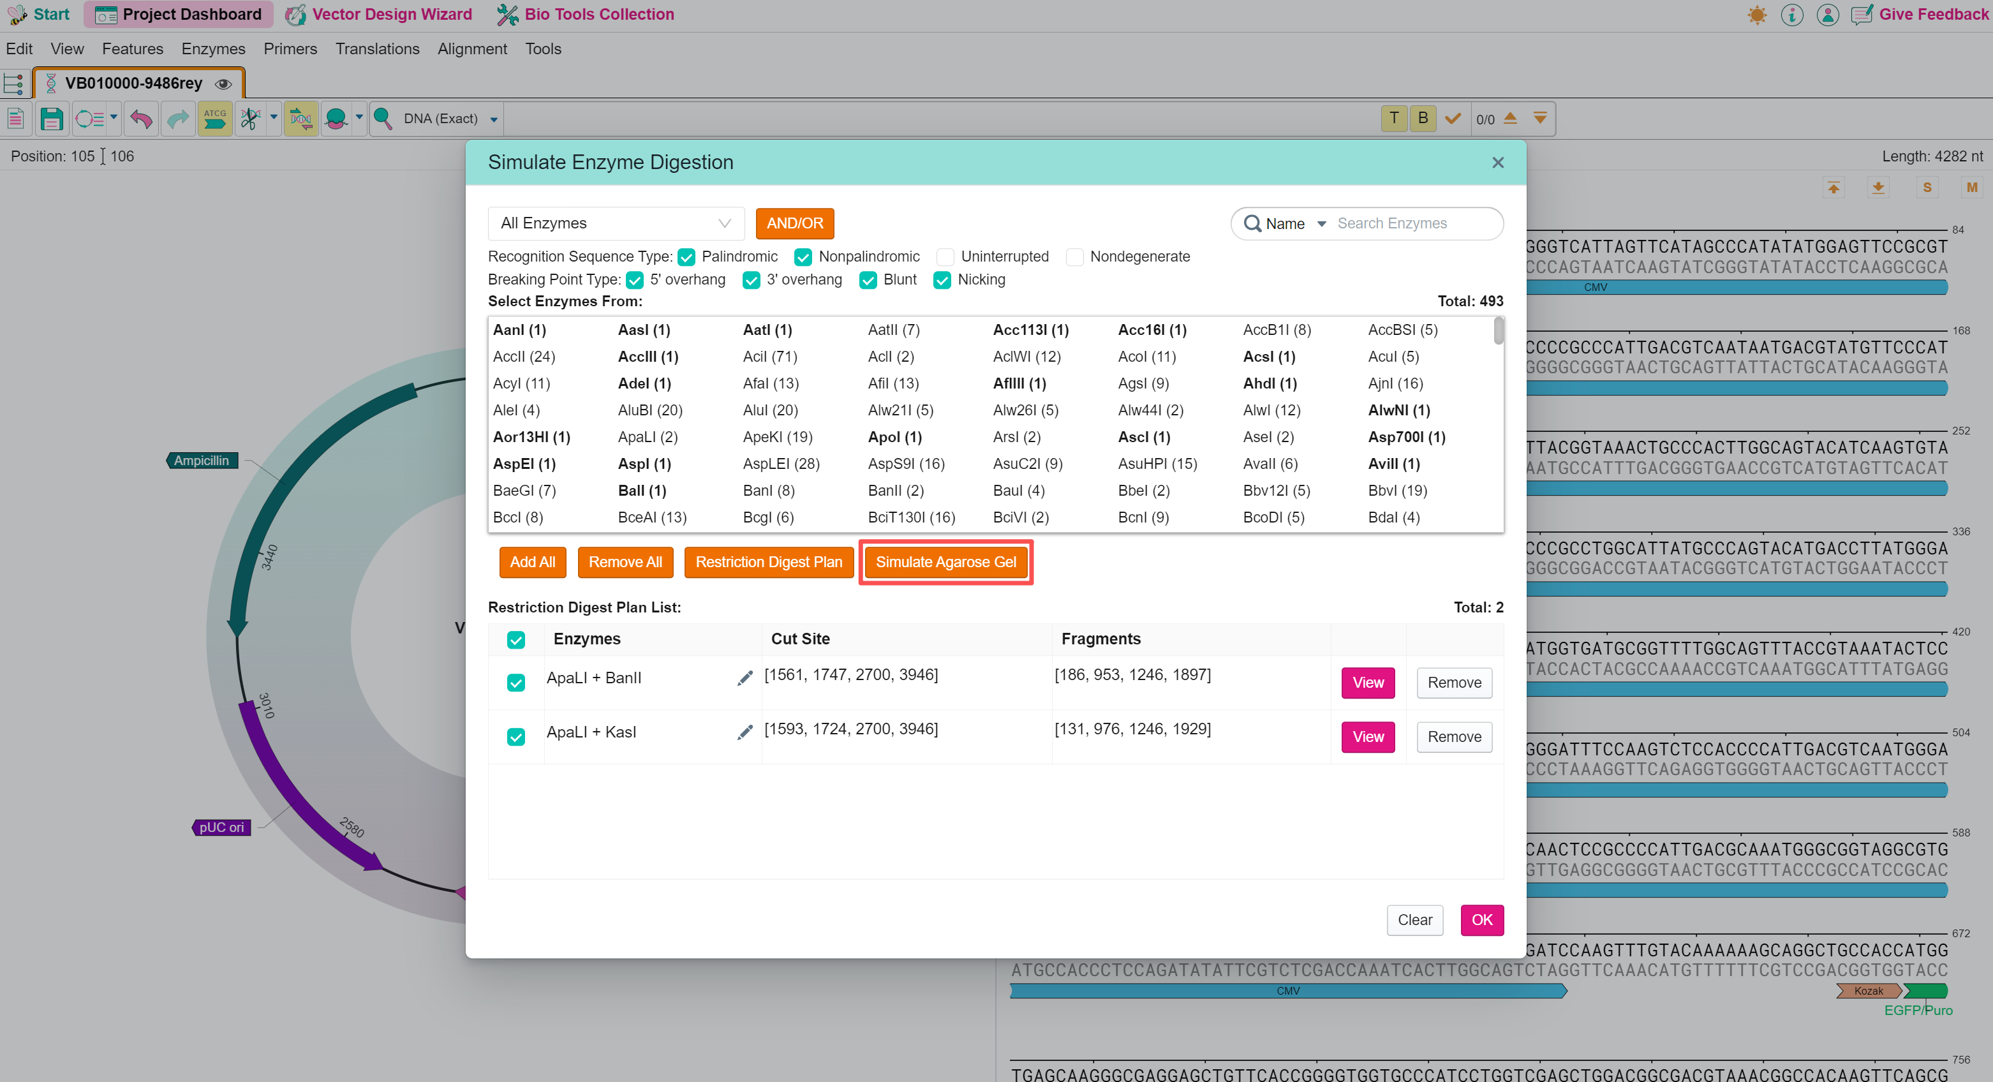1993x1082 pixels.
Task: Click the scissors enzyme cutting icon
Action: click(250, 119)
